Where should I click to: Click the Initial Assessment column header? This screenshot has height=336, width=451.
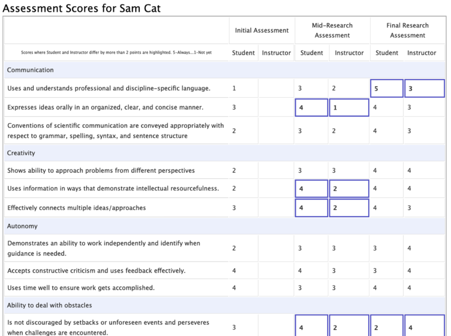pos(262,30)
